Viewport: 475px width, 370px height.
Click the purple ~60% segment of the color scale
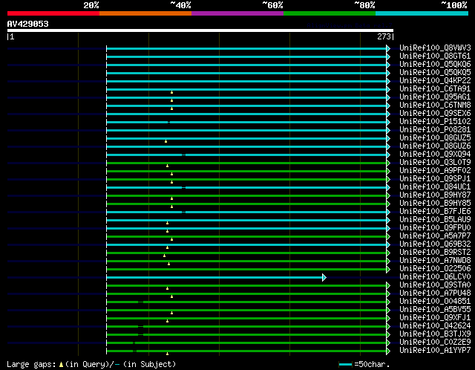pos(237,13)
